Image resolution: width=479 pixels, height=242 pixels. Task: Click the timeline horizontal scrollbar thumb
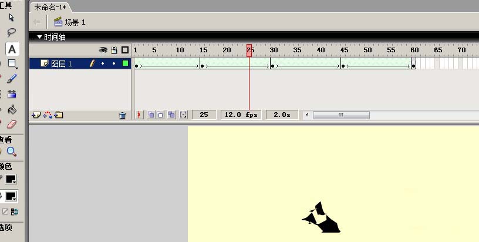[x=341, y=115]
